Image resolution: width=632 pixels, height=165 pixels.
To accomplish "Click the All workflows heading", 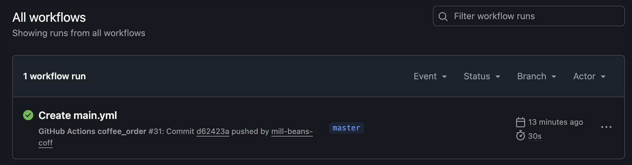I will pyautogui.click(x=49, y=17).
